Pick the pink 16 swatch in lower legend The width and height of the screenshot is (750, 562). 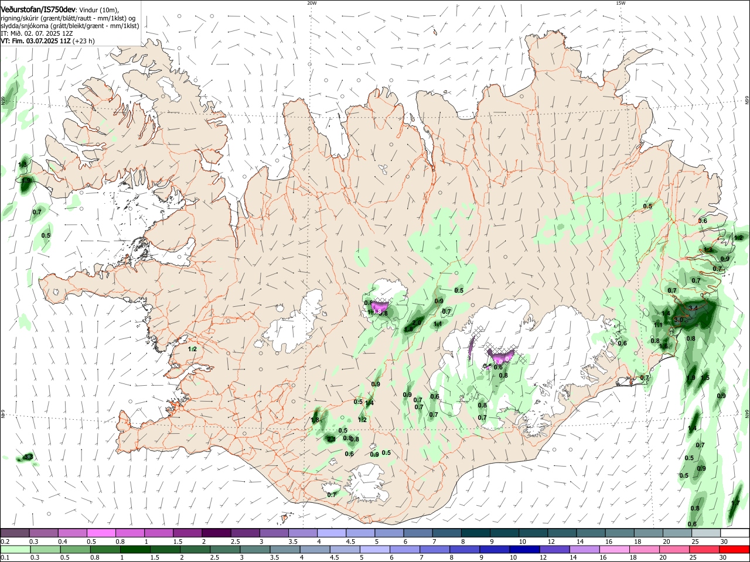pyautogui.click(x=613, y=549)
